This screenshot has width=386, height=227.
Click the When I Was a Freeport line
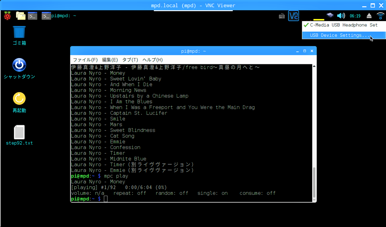pyautogui.click(x=163, y=107)
